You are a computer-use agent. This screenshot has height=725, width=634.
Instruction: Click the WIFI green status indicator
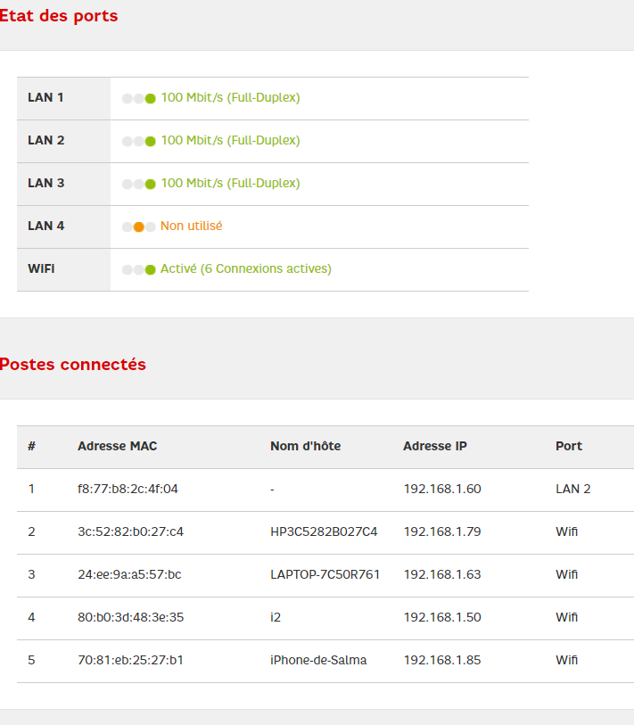tap(150, 269)
